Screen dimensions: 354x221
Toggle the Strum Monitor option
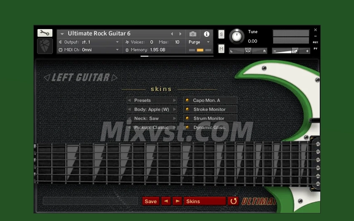point(210,118)
